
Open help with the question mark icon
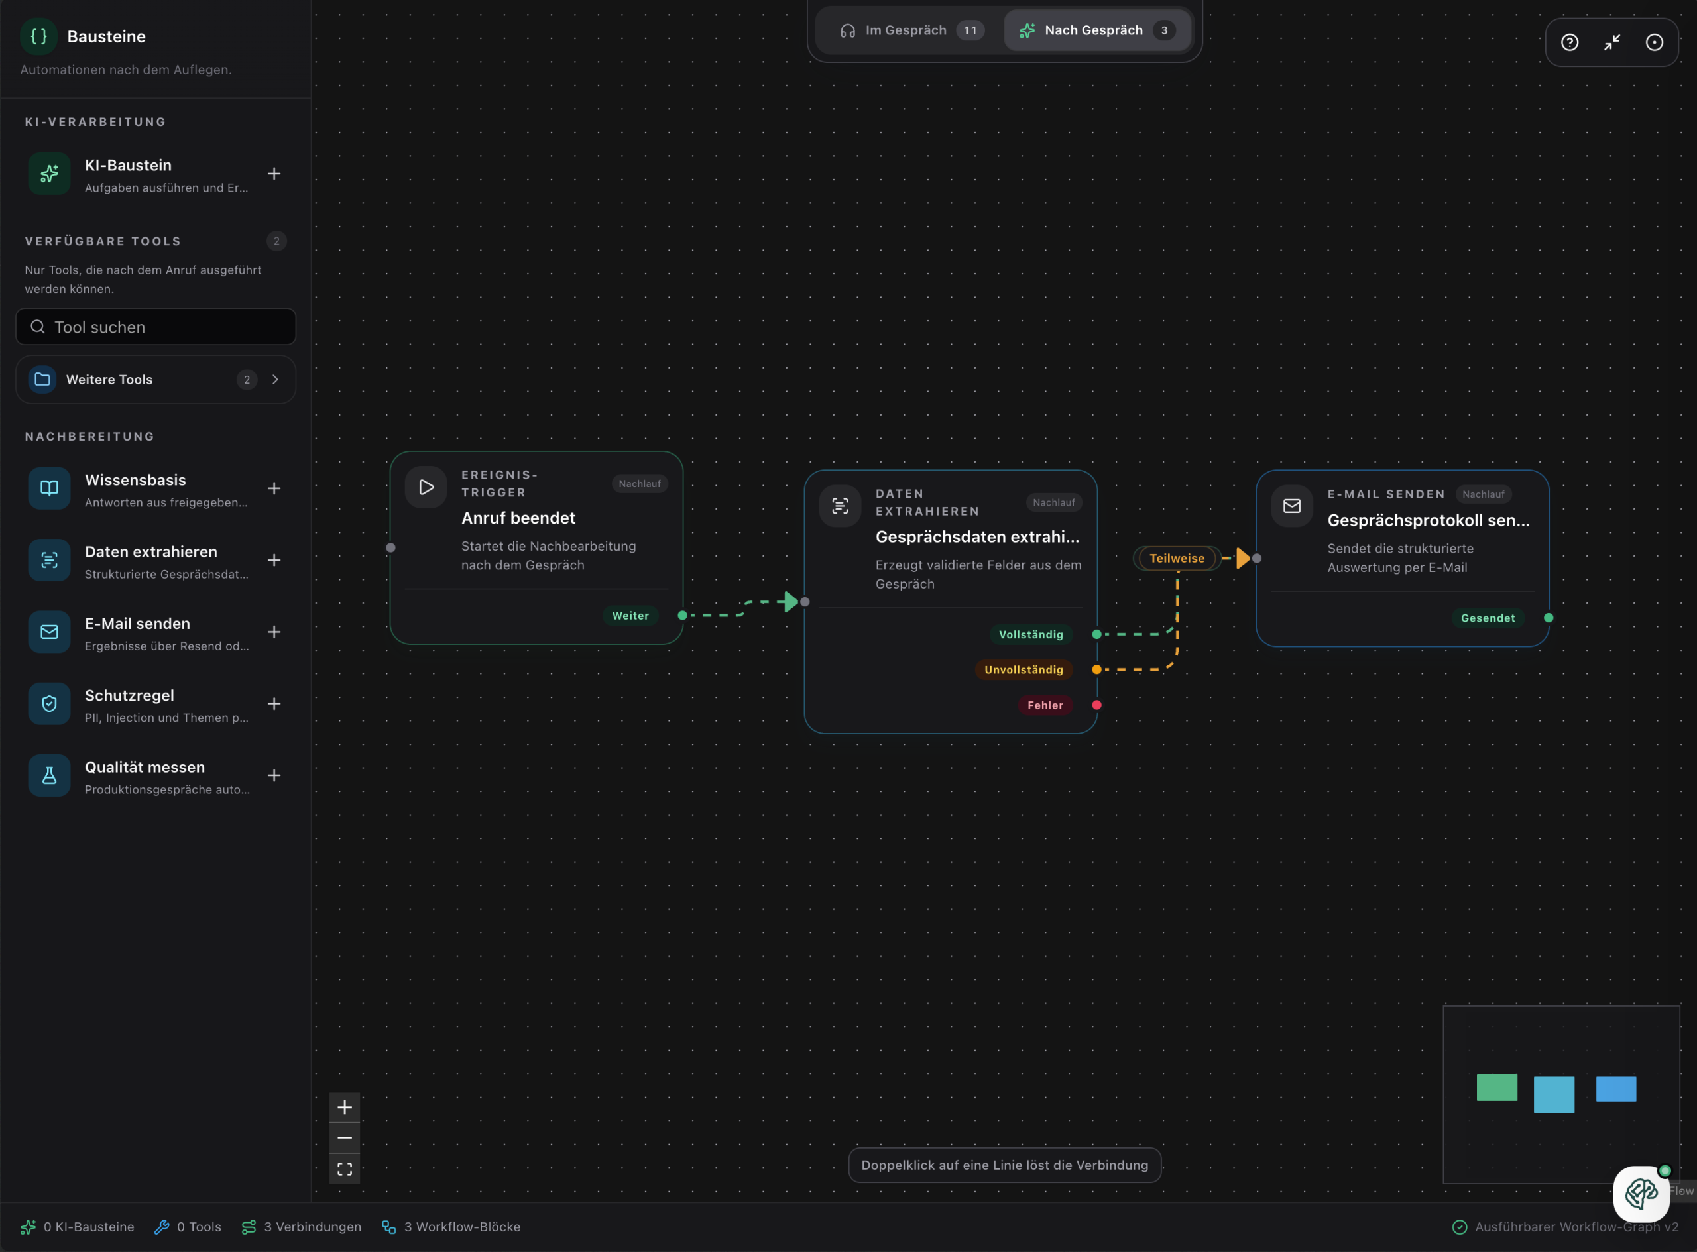pos(1570,42)
